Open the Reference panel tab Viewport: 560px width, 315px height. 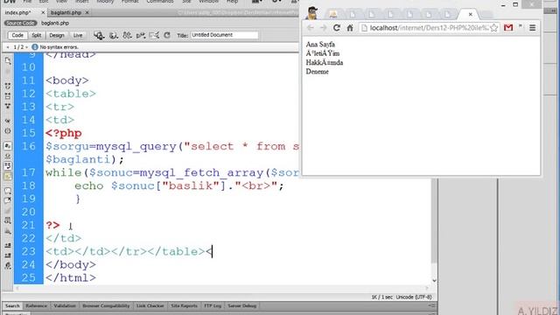point(37,305)
